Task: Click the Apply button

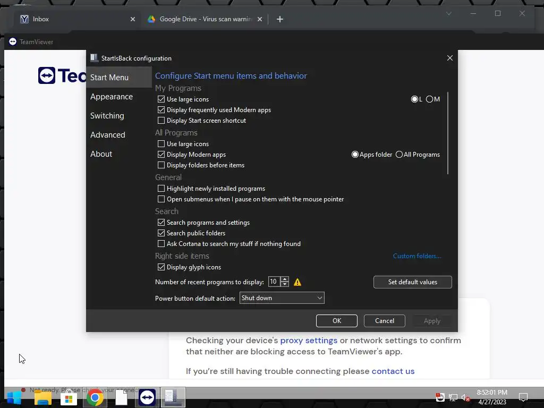Action: tap(432, 321)
